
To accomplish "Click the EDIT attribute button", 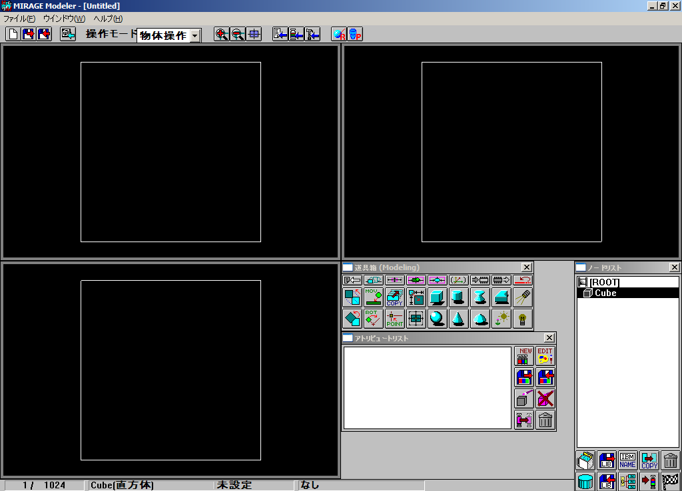I will tap(545, 356).
